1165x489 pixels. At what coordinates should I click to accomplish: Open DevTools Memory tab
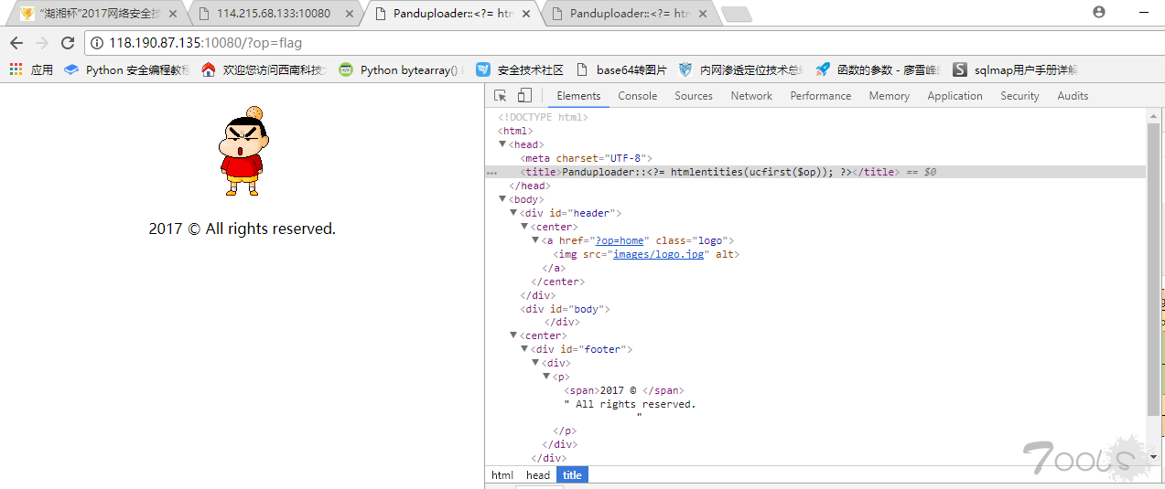point(890,95)
